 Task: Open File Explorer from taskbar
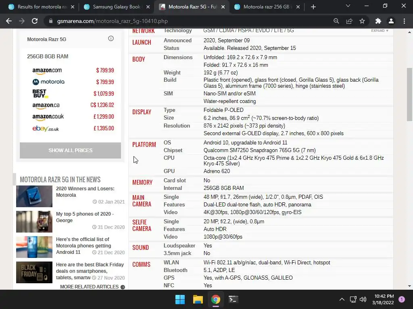click(x=198, y=299)
